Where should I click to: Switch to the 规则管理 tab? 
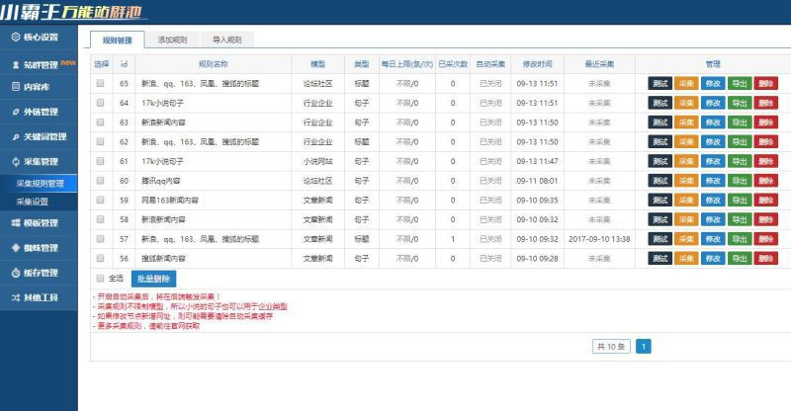click(117, 40)
